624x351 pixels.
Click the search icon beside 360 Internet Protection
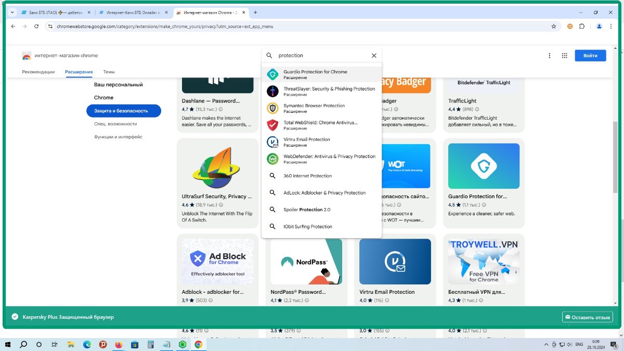(x=272, y=176)
